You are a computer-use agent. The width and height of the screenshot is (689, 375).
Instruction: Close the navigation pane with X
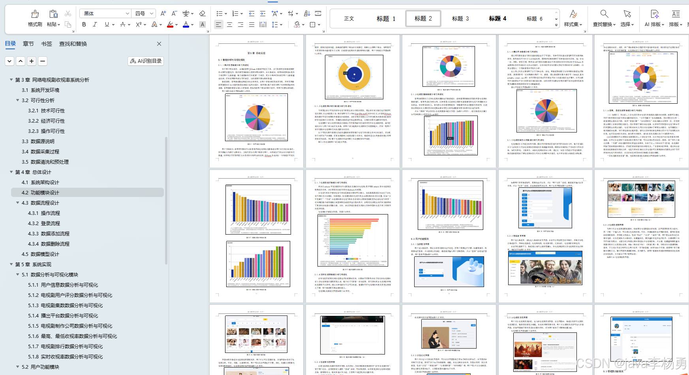tap(159, 44)
